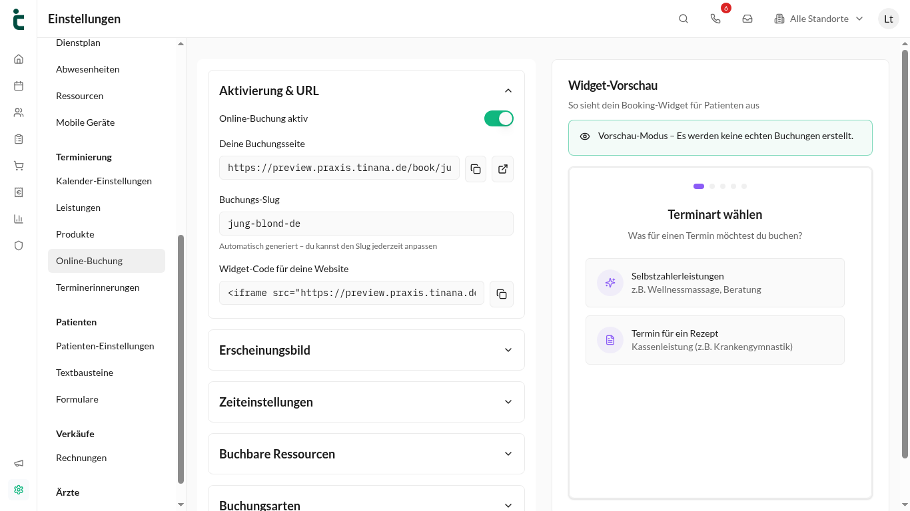910x511 pixels.
Task: Click the settings sidebar scrollbar thumb
Action: (181, 359)
